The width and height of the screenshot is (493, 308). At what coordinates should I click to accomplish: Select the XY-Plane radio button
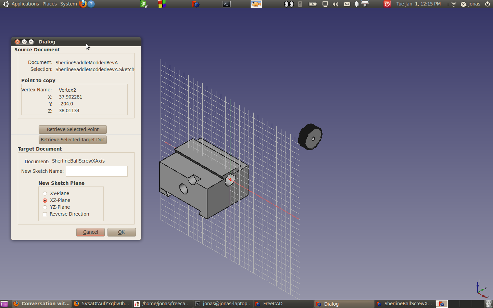click(45, 193)
